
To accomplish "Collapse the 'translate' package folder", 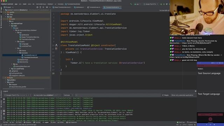I will click(18, 53).
